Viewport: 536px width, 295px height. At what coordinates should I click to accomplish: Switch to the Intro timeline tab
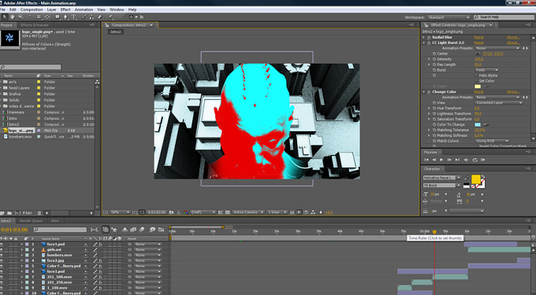click(55, 221)
